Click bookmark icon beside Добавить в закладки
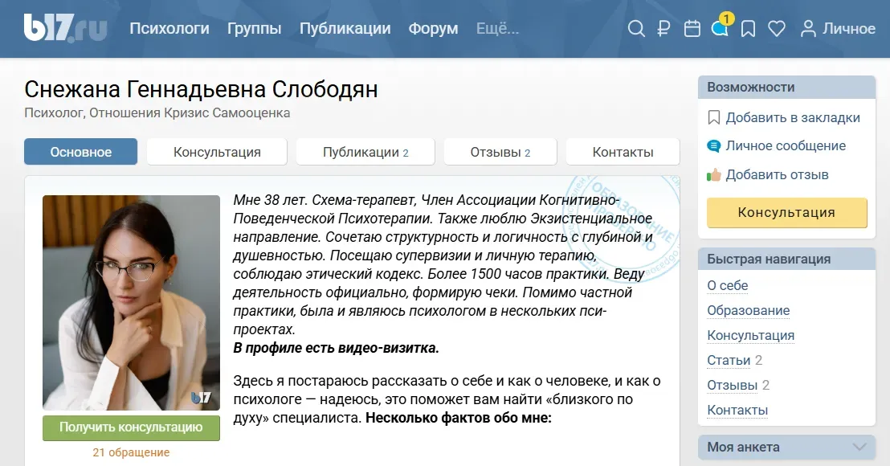 coord(713,117)
